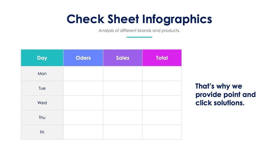Image resolution: width=279 pixels, height=157 pixels.
Task: Click the teal divider line under subtitle
Action: click(139, 37)
